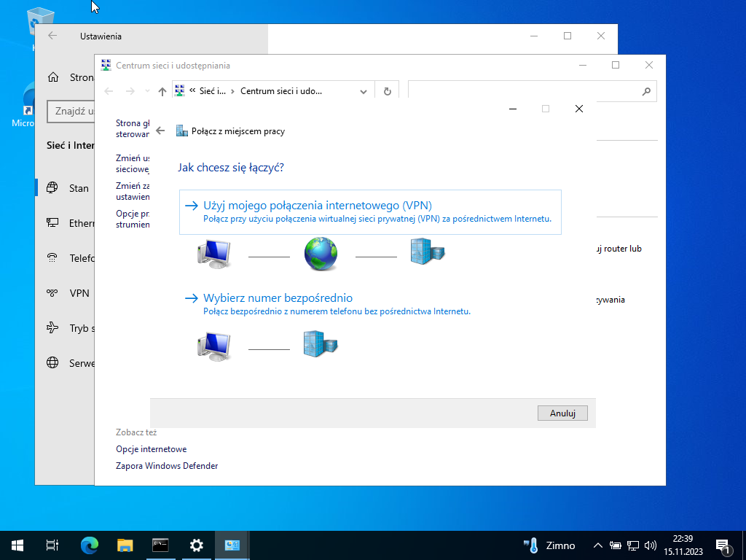Select the Ethernet section in Ustawienia
Image resolution: width=746 pixels, height=560 pixels.
click(x=66, y=223)
